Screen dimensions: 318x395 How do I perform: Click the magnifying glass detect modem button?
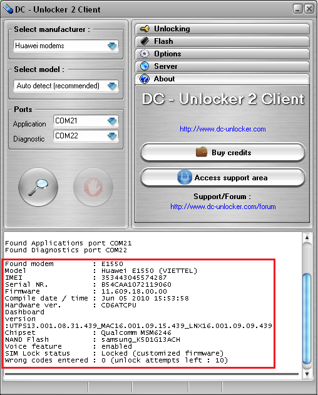[x=38, y=187]
